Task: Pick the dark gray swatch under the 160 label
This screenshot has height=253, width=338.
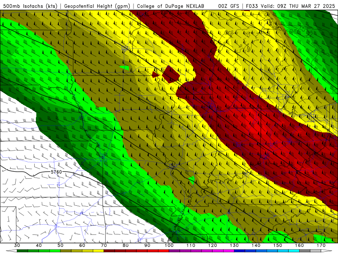Action: click(x=305, y=251)
